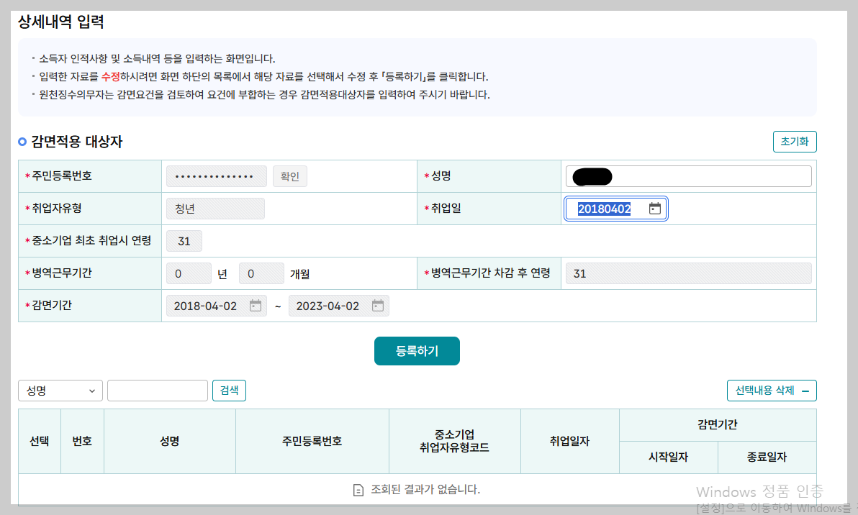
Task: Click the 확인 verification button next to 주민등록번호
Action: (290, 176)
